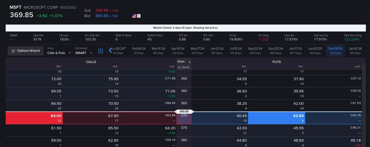Click the 370 put bid 40.45
370x147 pixels.
coord(220,118)
